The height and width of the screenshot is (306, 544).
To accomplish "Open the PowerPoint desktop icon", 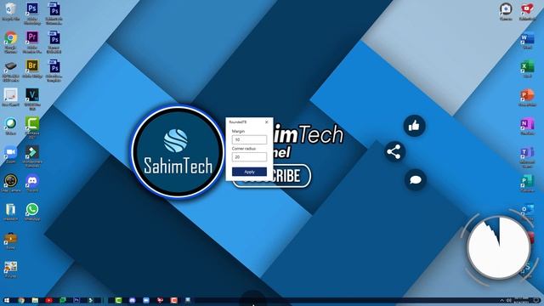I will 527,98.
